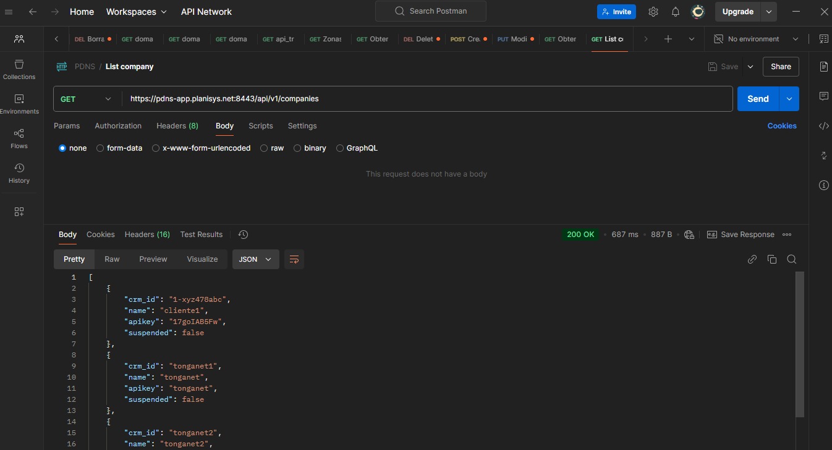Switch to the Authorization tab
Viewport: 832px width, 450px height.
click(118, 126)
